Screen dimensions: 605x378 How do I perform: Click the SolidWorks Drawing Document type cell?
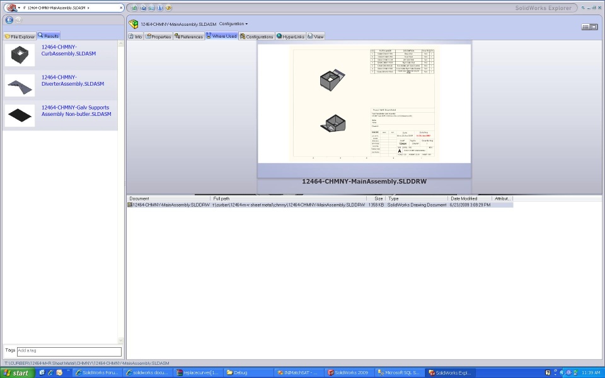point(417,205)
